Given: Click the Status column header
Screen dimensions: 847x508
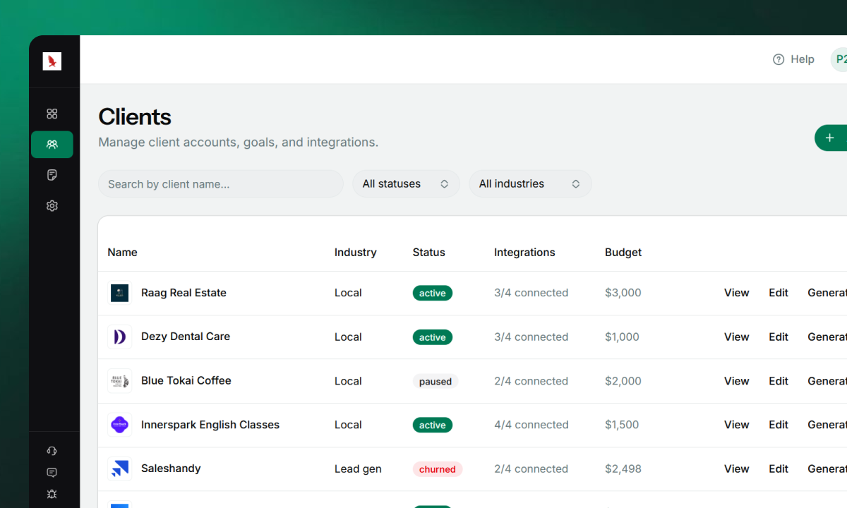Looking at the screenshot, I should (428, 252).
